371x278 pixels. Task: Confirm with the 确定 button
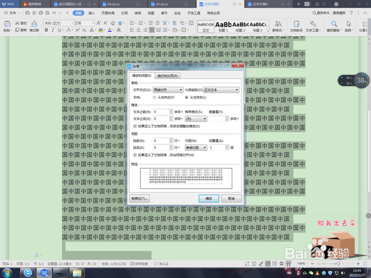(209, 199)
